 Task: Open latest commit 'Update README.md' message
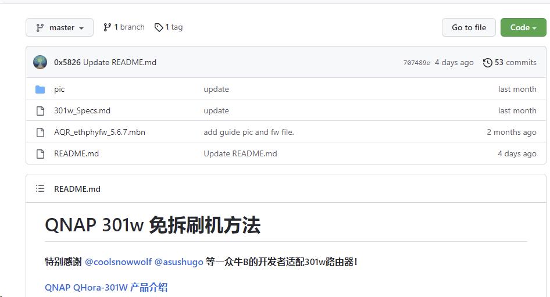click(x=120, y=62)
